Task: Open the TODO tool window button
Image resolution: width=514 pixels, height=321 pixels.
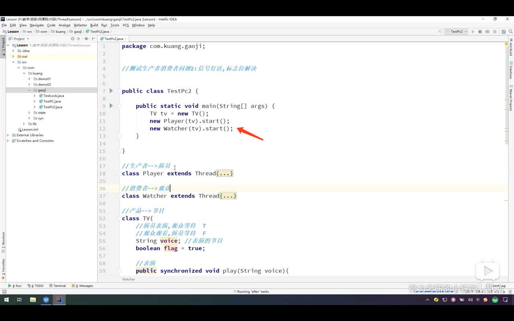Action: pyautogui.click(x=35, y=286)
